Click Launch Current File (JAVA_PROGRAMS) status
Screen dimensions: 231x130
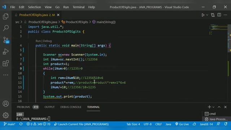81,124
